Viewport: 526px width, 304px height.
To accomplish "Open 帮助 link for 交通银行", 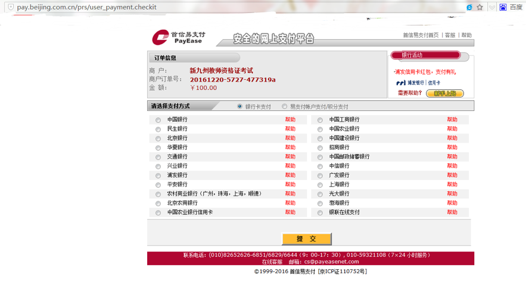I will pyautogui.click(x=290, y=157).
